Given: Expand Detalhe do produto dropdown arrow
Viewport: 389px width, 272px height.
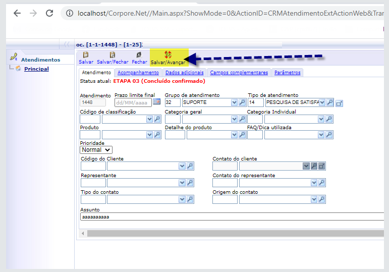Looking at the screenshot, I should click(234, 135).
